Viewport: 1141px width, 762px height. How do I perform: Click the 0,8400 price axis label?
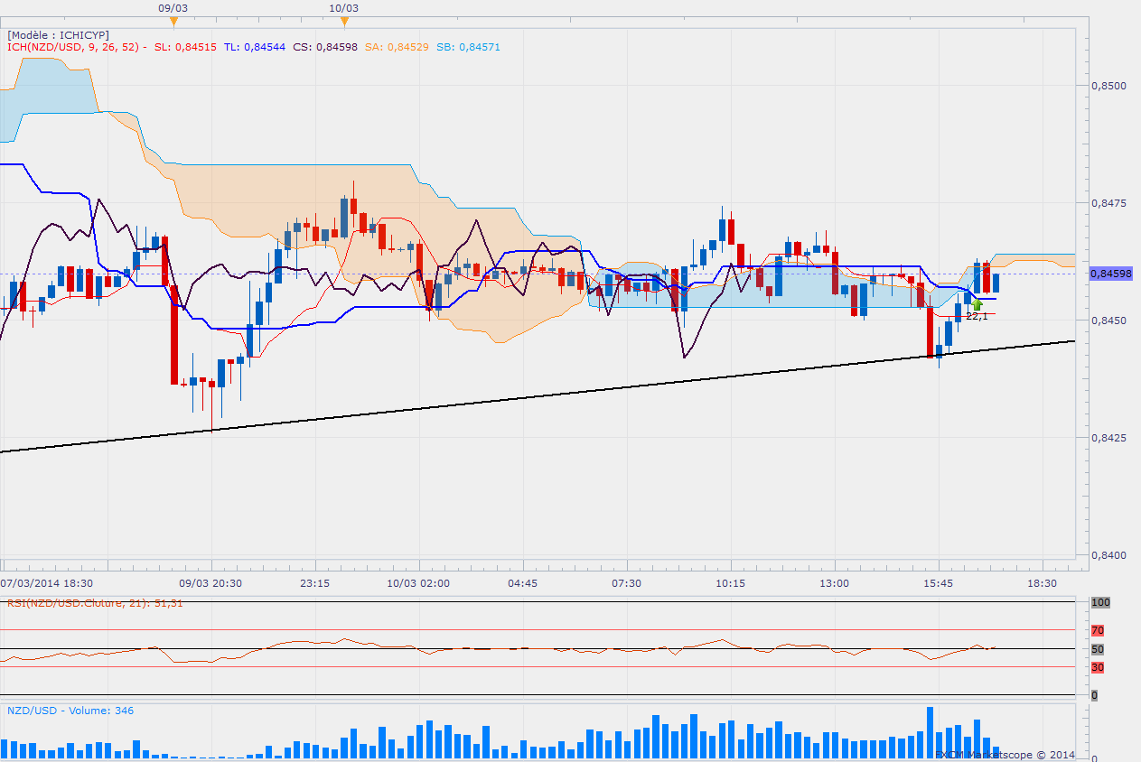point(1108,555)
